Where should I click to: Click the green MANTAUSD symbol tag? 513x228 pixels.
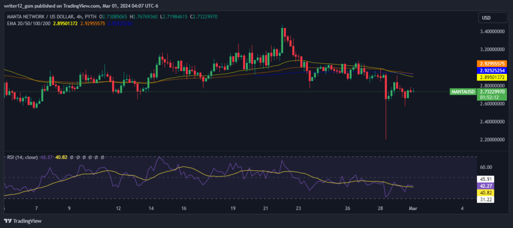[463, 92]
